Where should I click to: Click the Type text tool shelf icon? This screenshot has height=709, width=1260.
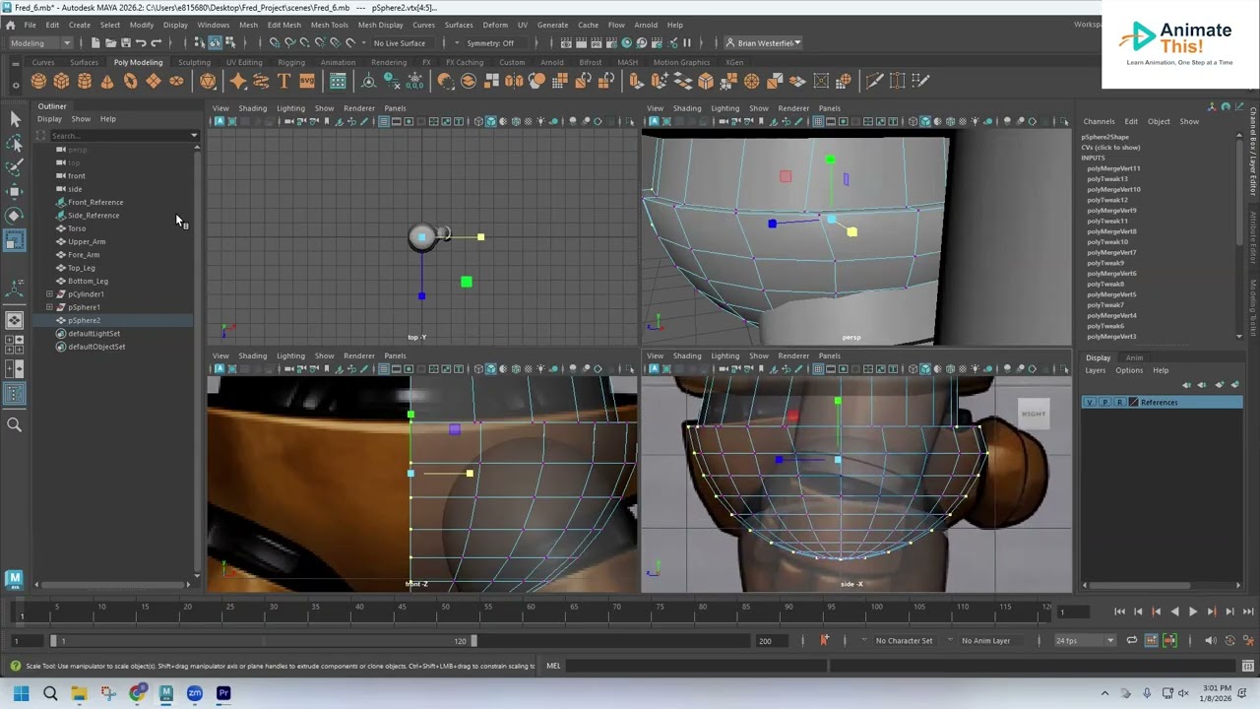tap(283, 81)
